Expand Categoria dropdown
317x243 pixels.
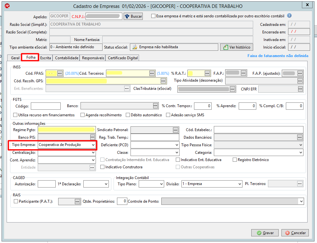point(301,153)
